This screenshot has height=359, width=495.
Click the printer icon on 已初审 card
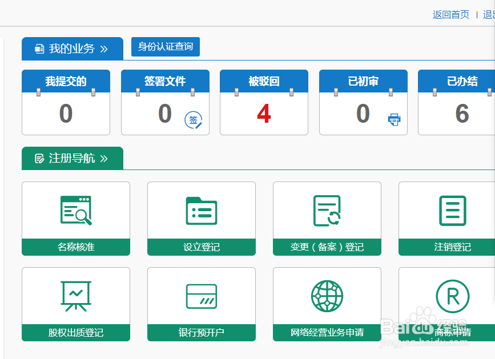click(394, 120)
